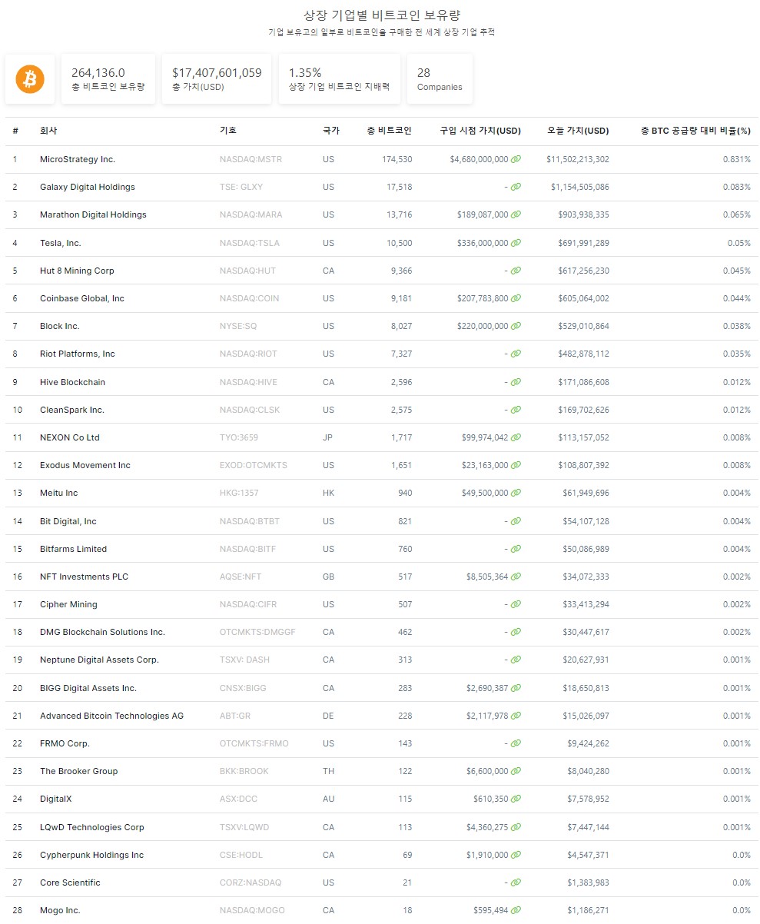Open the link icon in DMG Blockchain Solutions row
760x924 pixels.
pyautogui.click(x=516, y=632)
